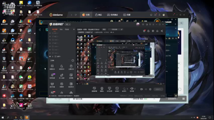Open Windows Start menu
Viewport: 214px width, 120px height.
3,117
